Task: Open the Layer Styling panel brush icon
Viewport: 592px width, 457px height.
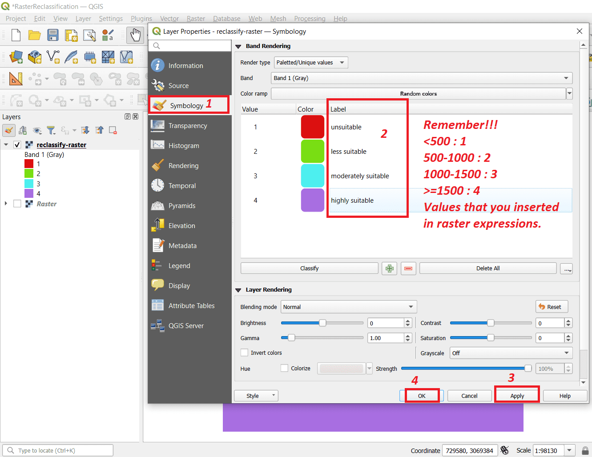Action: point(9,129)
